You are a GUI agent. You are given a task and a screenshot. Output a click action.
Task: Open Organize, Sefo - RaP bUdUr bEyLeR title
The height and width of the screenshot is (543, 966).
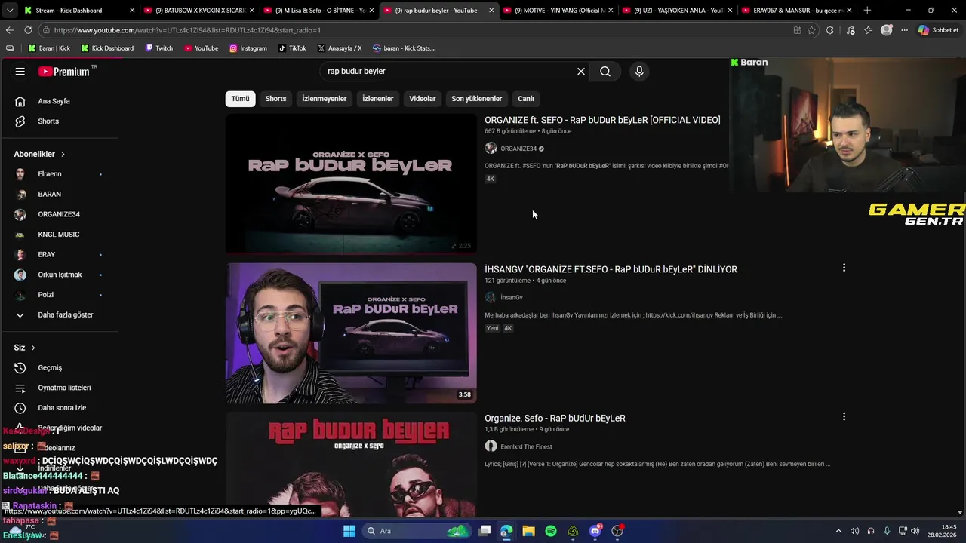pyautogui.click(x=555, y=418)
